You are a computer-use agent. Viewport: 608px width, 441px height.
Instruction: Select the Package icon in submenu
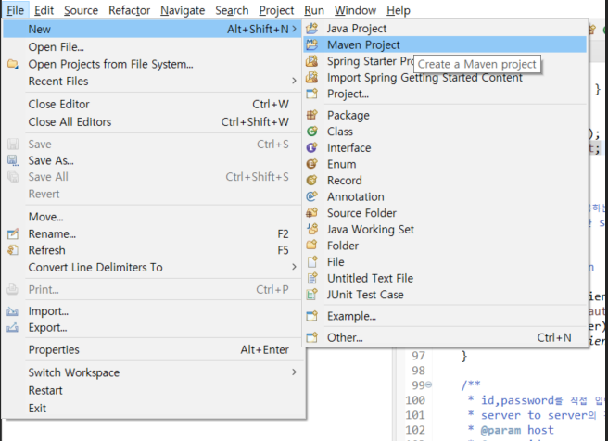(311, 116)
